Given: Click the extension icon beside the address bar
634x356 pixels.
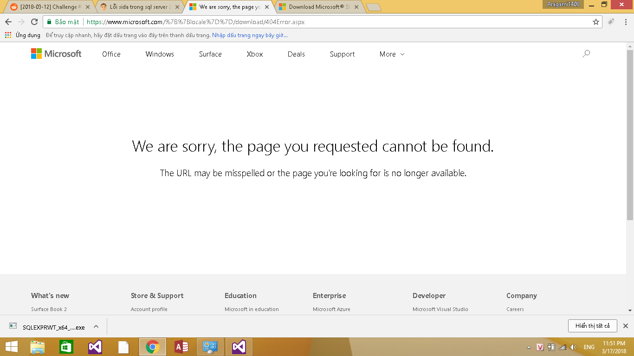Looking at the screenshot, I should [611, 22].
